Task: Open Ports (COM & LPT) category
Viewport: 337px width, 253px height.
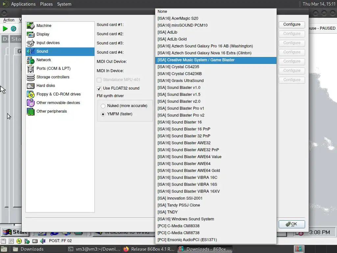Action: click(60, 69)
